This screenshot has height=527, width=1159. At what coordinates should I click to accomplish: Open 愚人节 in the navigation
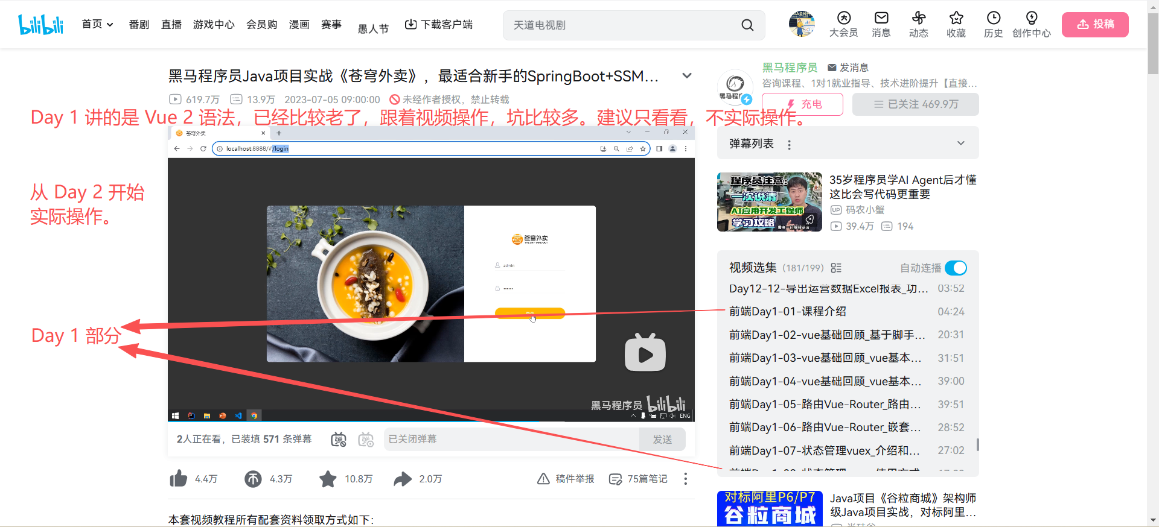click(x=373, y=28)
